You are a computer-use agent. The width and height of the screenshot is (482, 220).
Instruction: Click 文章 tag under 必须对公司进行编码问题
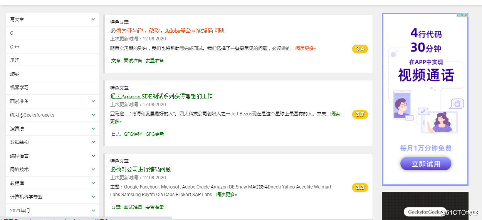coord(116,207)
